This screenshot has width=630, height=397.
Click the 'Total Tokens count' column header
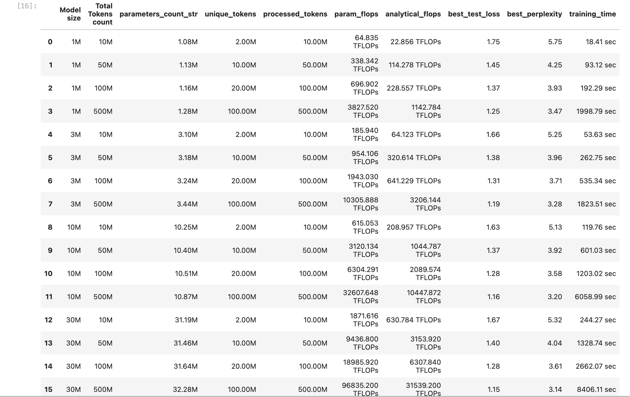[100, 14]
